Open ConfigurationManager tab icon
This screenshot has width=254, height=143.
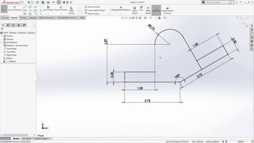click(x=13, y=25)
